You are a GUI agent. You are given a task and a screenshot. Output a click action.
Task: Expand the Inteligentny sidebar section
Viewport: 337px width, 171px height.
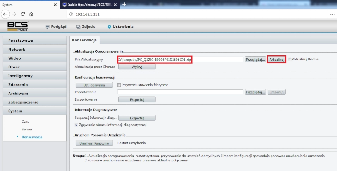[x=34, y=76]
